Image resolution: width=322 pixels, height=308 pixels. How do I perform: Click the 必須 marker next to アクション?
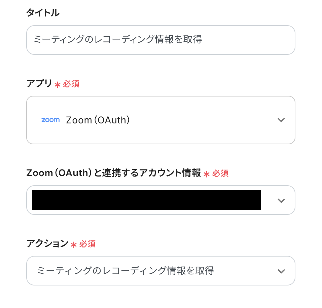pyautogui.click(x=87, y=244)
